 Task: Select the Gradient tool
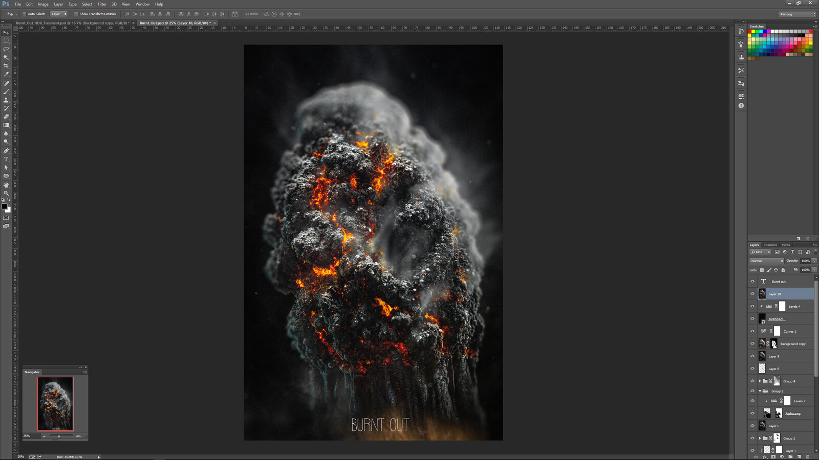point(6,125)
